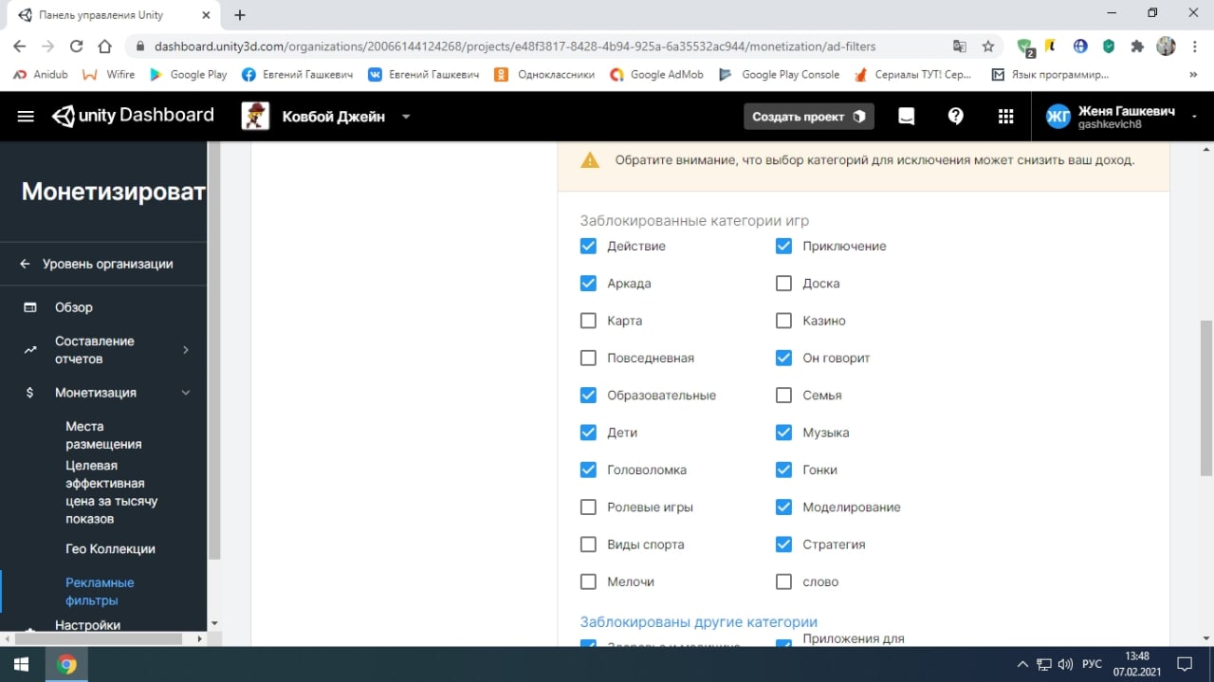Image resolution: width=1214 pixels, height=682 pixels.
Task: Uncheck the Моделирование checkbox
Action: click(x=783, y=507)
